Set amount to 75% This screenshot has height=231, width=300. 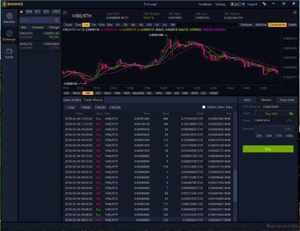[x=279, y=136]
